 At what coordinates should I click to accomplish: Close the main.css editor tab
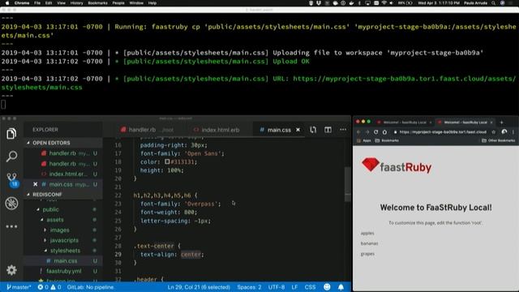(x=298, y=130)
